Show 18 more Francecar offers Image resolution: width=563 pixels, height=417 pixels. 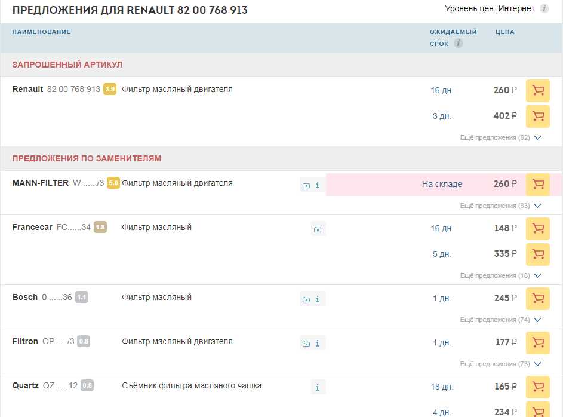click(500, 275)
